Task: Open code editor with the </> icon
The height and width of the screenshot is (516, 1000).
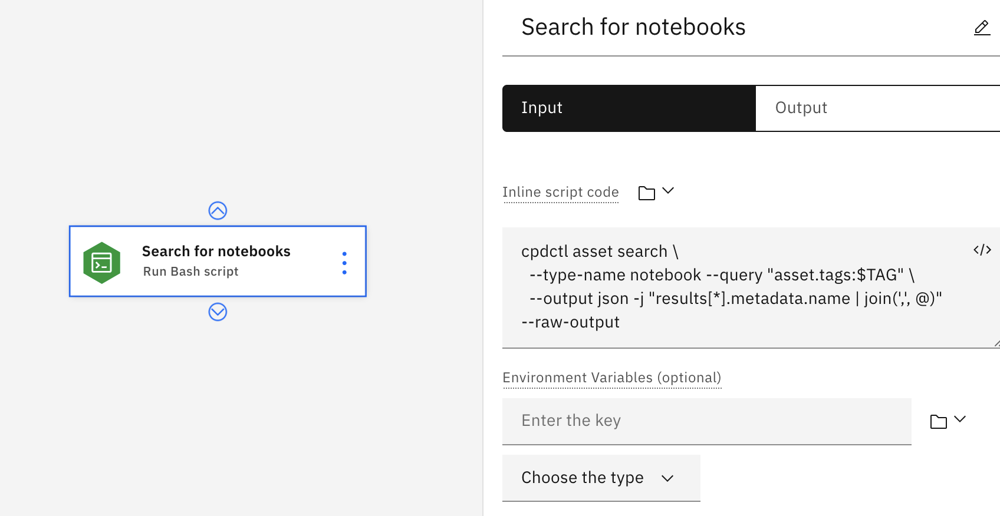Action: coord(982,250)
